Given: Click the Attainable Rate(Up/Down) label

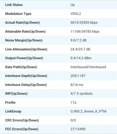Looking at the screenshot, I should tap(25, 32).
